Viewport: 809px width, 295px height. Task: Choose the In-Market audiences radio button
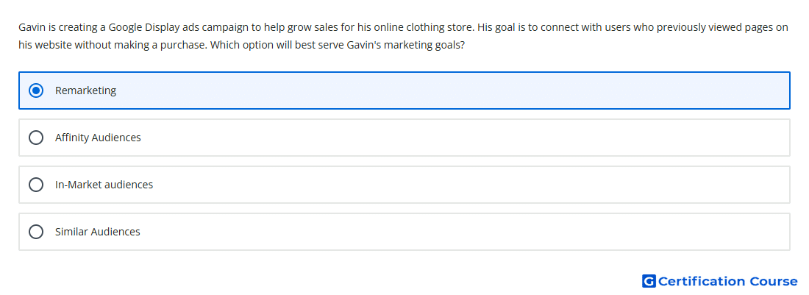[x=36, y=185]
